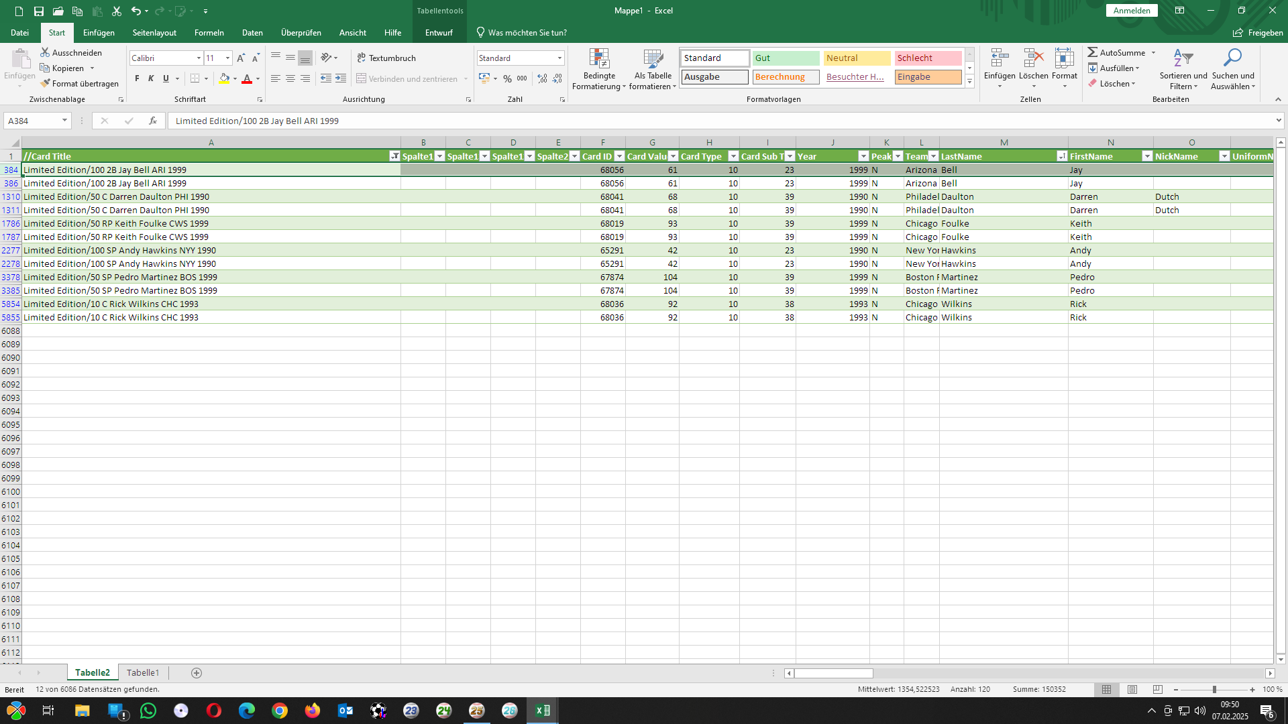Switch to the Tabelle1 sheet tab

(143, 673)
